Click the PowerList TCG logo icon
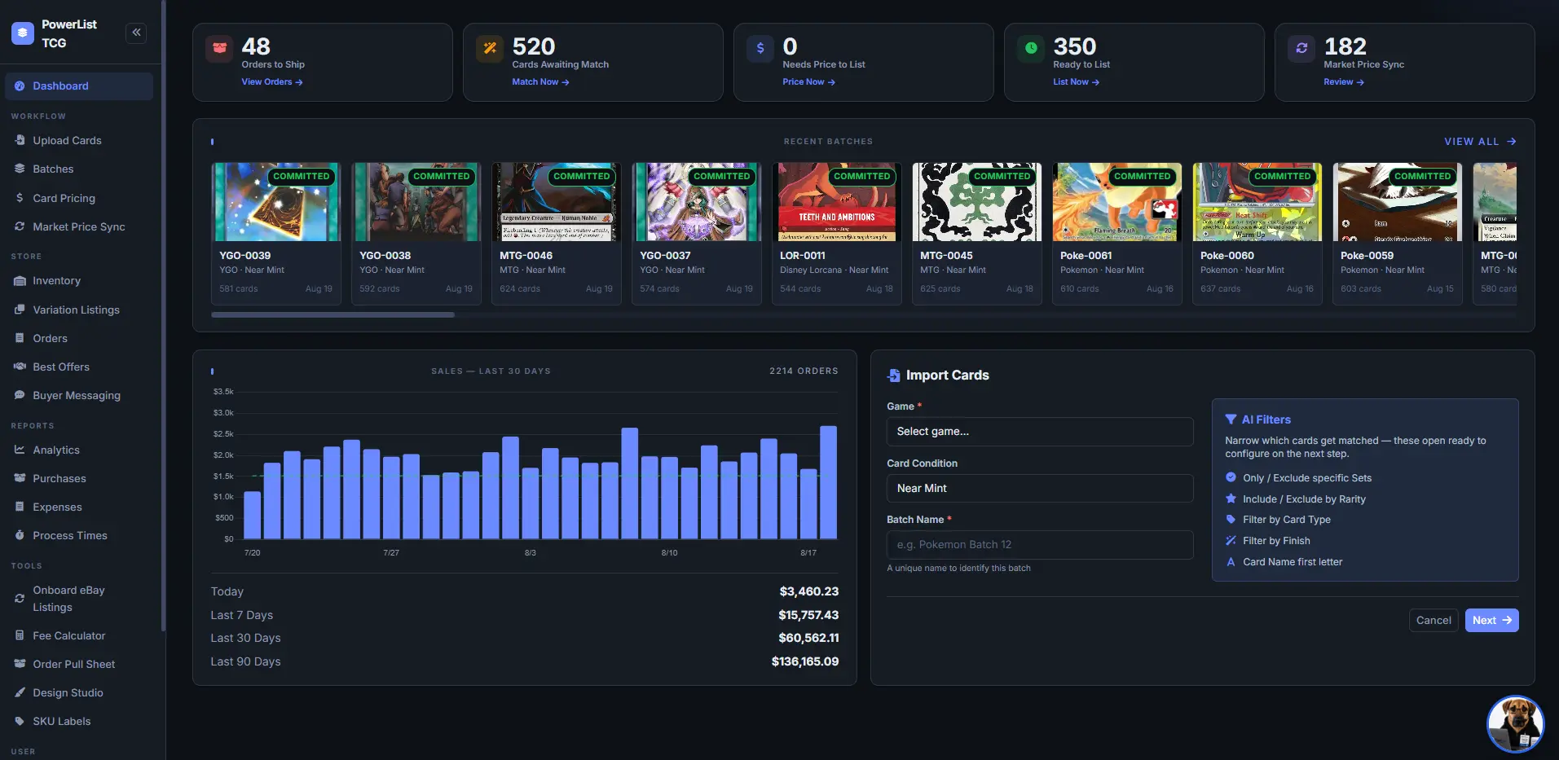This screenshot has height=760, width=1559. 23,33
